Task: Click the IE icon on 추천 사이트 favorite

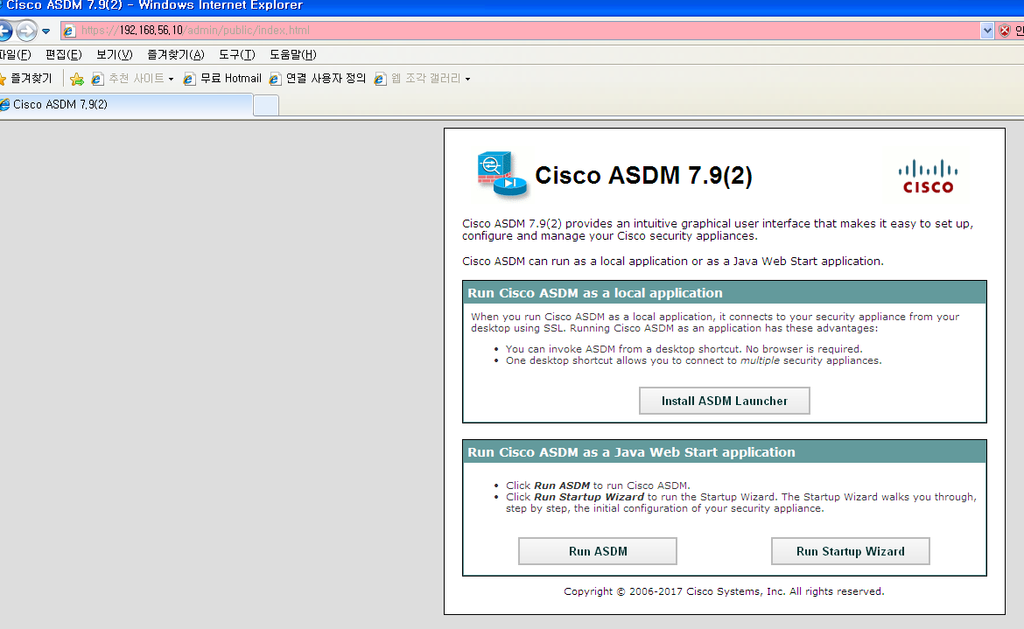Action: (97, 79)
